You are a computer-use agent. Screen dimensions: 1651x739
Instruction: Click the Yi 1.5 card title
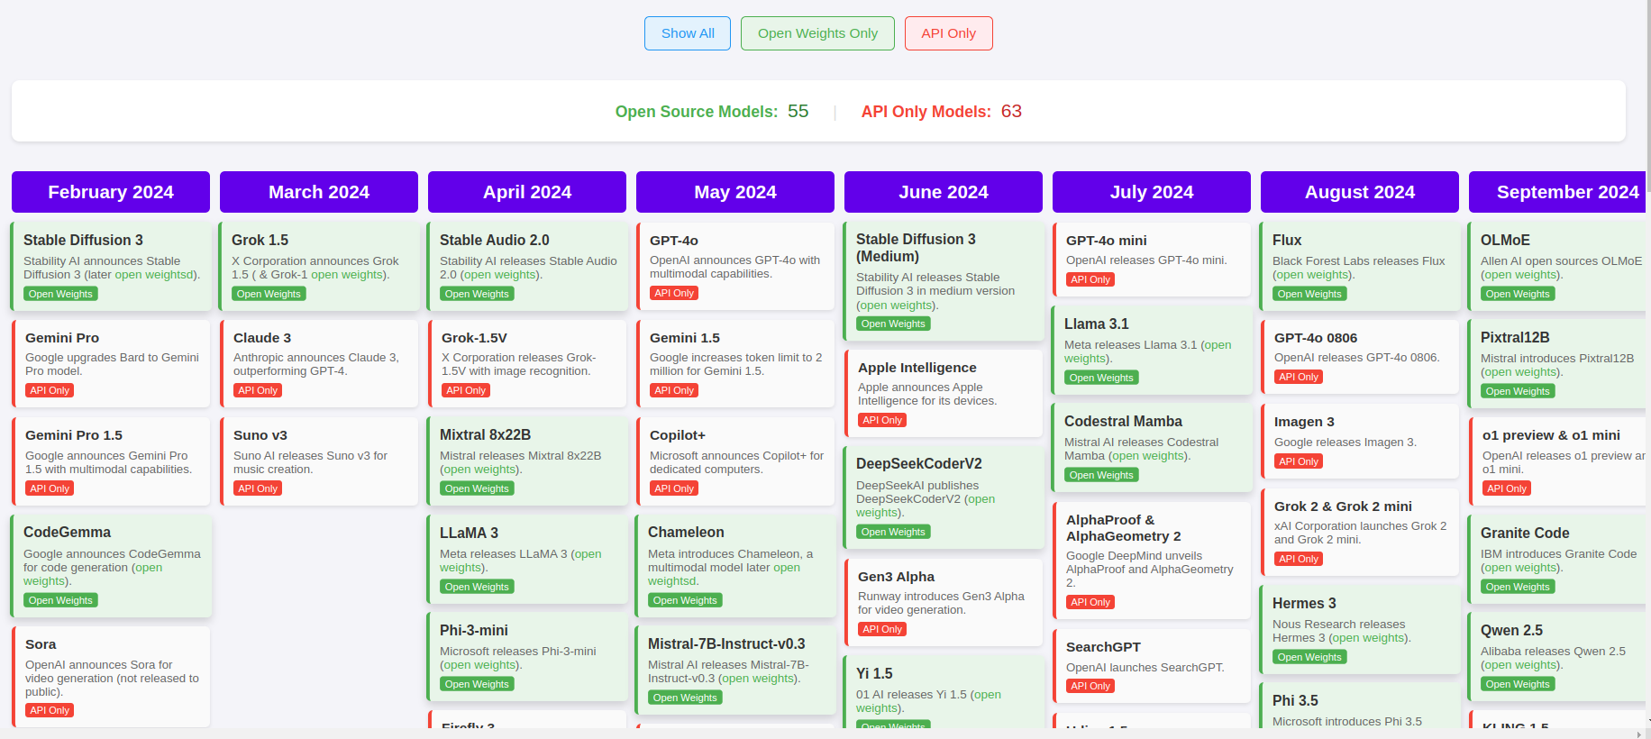click(874, 673)
